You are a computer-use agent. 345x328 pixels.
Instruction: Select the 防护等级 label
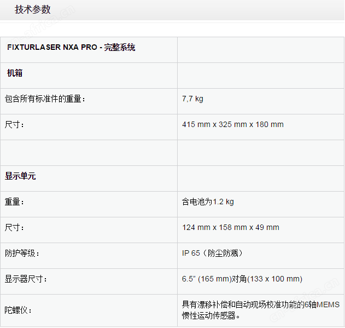click(x=22, y=254)
